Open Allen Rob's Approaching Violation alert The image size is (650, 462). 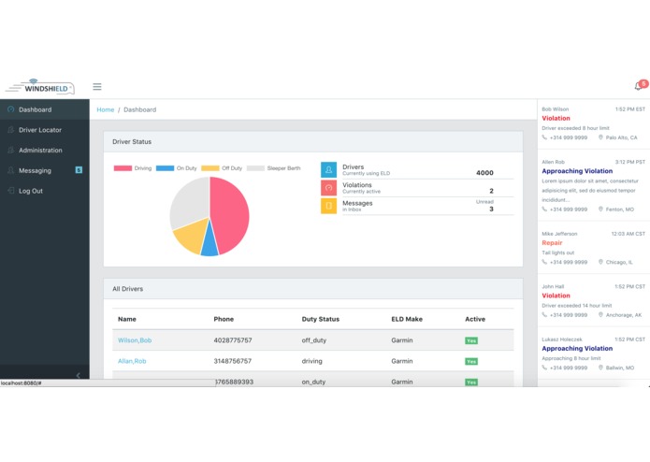tap(577, 171)
